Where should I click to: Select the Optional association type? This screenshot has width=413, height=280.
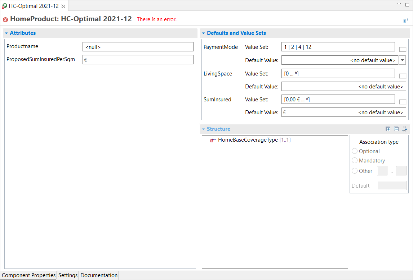(x=355, y=151)
